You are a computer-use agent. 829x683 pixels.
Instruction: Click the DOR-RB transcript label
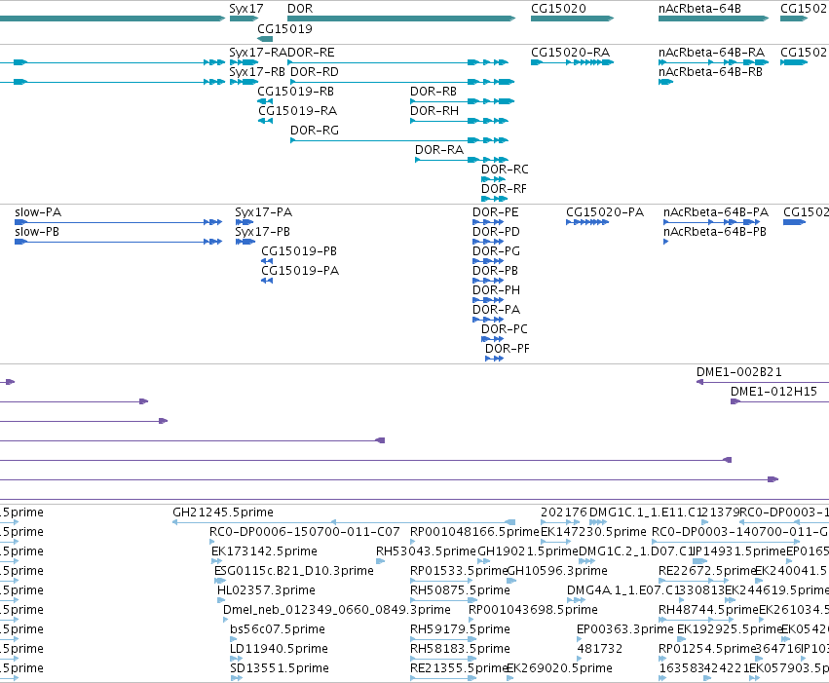click(433, 92)
